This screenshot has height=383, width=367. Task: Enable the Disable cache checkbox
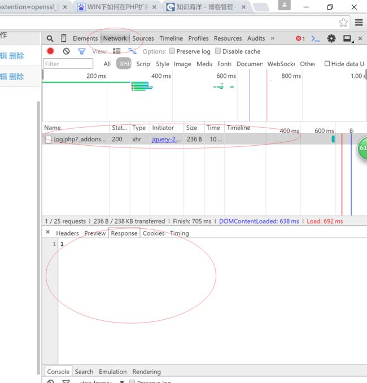click(x=218, y=51)
